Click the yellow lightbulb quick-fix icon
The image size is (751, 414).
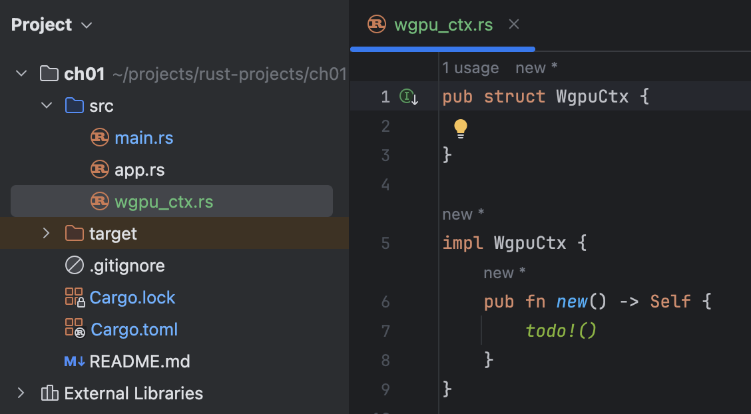[x=460, y=128]
